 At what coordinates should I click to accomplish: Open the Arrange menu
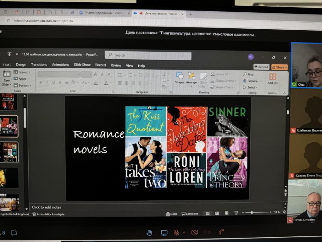coord(192,79)
